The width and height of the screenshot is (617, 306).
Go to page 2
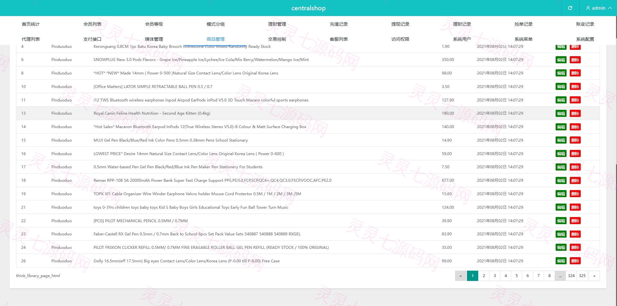coord(484,276)
